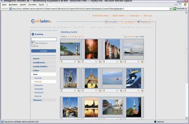Add the fireworks photo to the cart
The width and height of the screenshot is (189, 124).
(x=100, y=61)
